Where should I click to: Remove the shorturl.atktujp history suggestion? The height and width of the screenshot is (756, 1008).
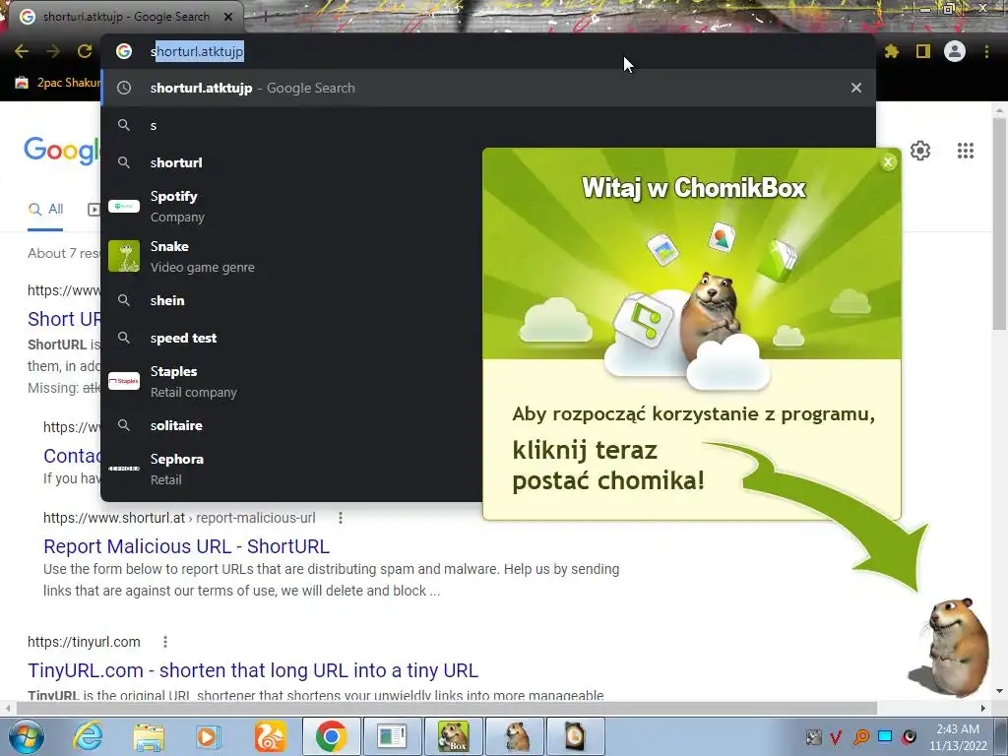[x=856, y=88]
